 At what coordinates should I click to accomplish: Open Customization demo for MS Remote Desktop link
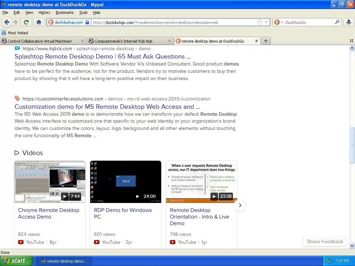tap(107, 107)
